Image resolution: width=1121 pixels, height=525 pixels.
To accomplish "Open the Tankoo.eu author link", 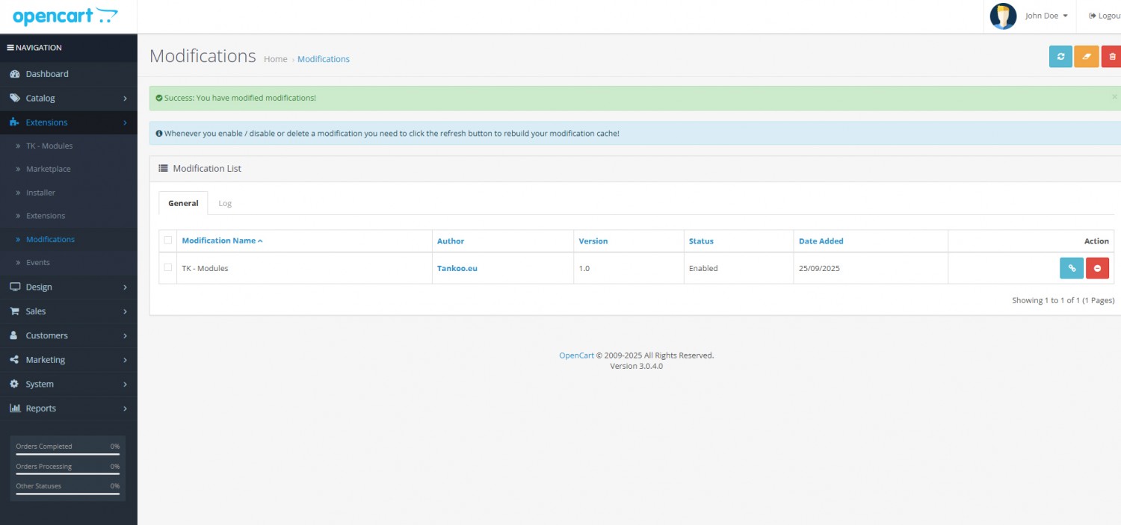I will point(457,268).
